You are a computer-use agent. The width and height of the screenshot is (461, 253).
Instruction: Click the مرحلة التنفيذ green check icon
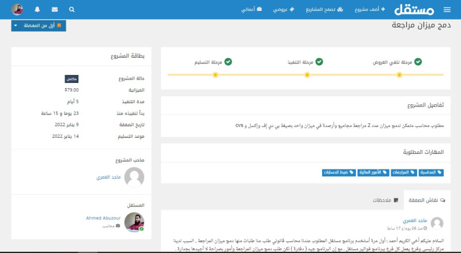point(319,62)
